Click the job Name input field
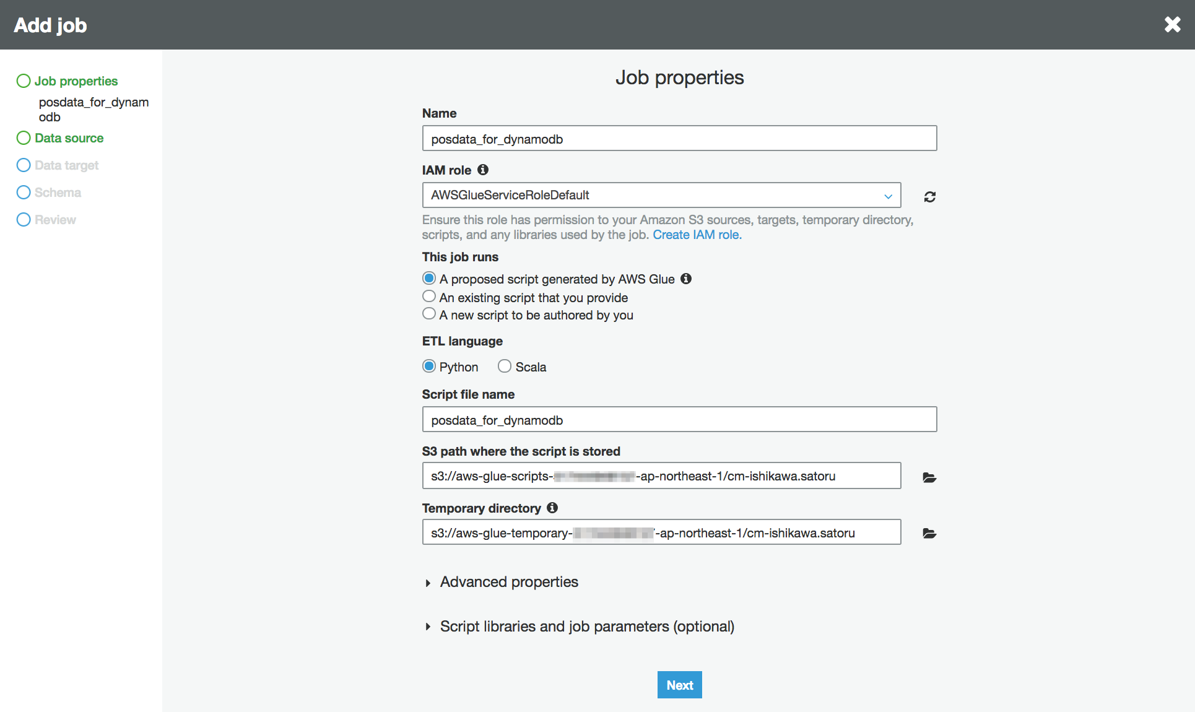The height and width of the screenshot is (712, 1195). point(679,139)
